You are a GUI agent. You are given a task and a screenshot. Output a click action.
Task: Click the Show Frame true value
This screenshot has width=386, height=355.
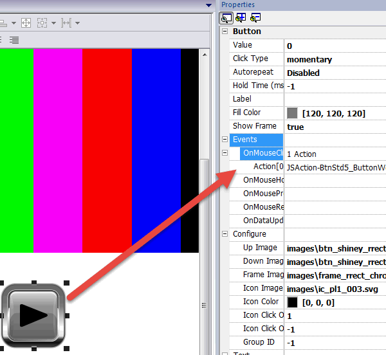(295, 127)
